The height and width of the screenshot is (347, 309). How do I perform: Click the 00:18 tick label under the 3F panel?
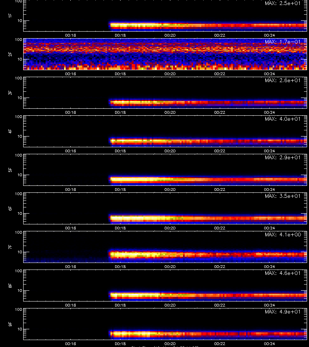(x=120, y=113)
